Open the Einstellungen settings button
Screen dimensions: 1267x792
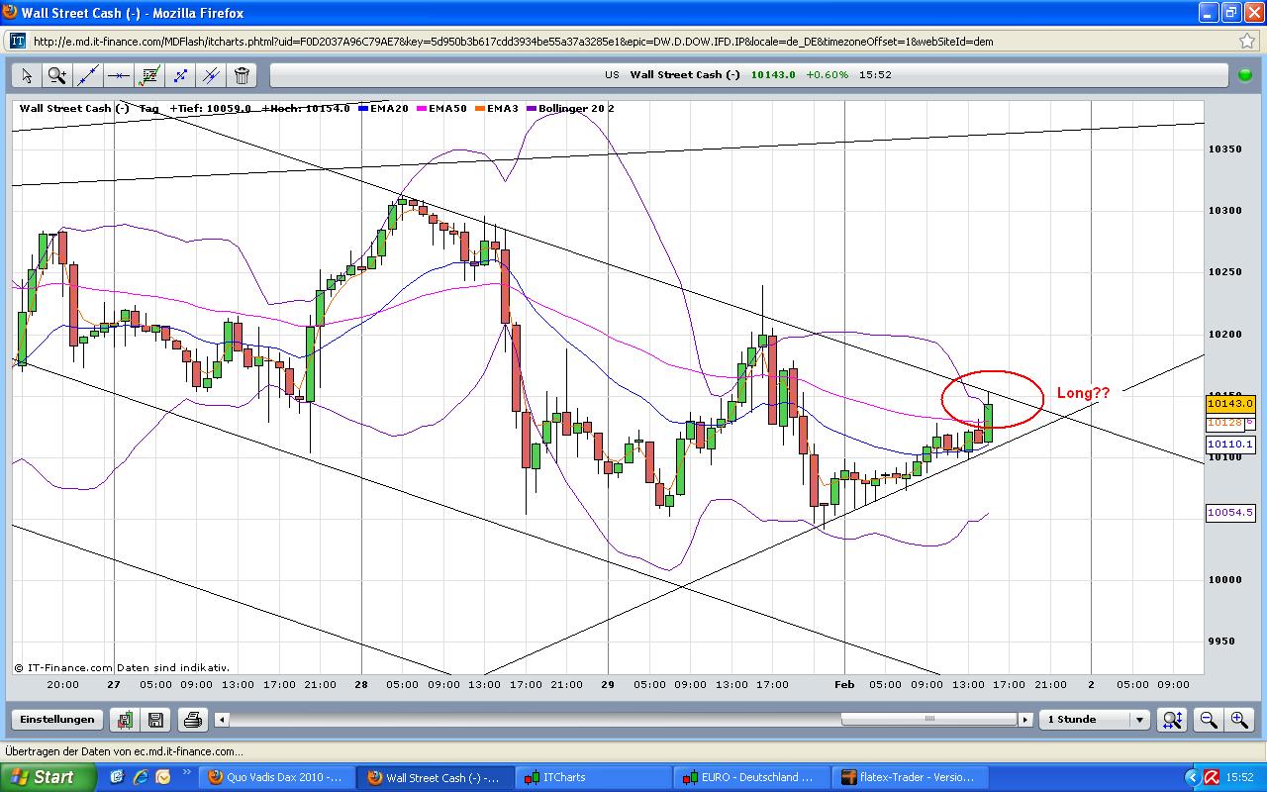tap(57, 720)
